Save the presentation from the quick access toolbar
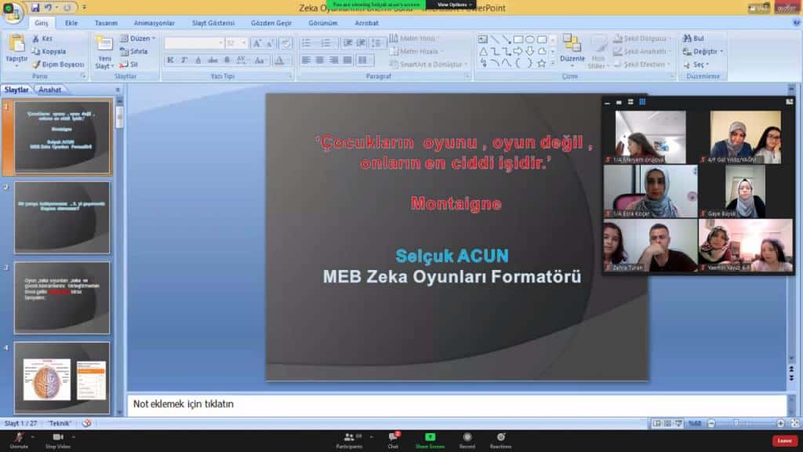Viewport: 803px width, 452px height. coord(35,8)
